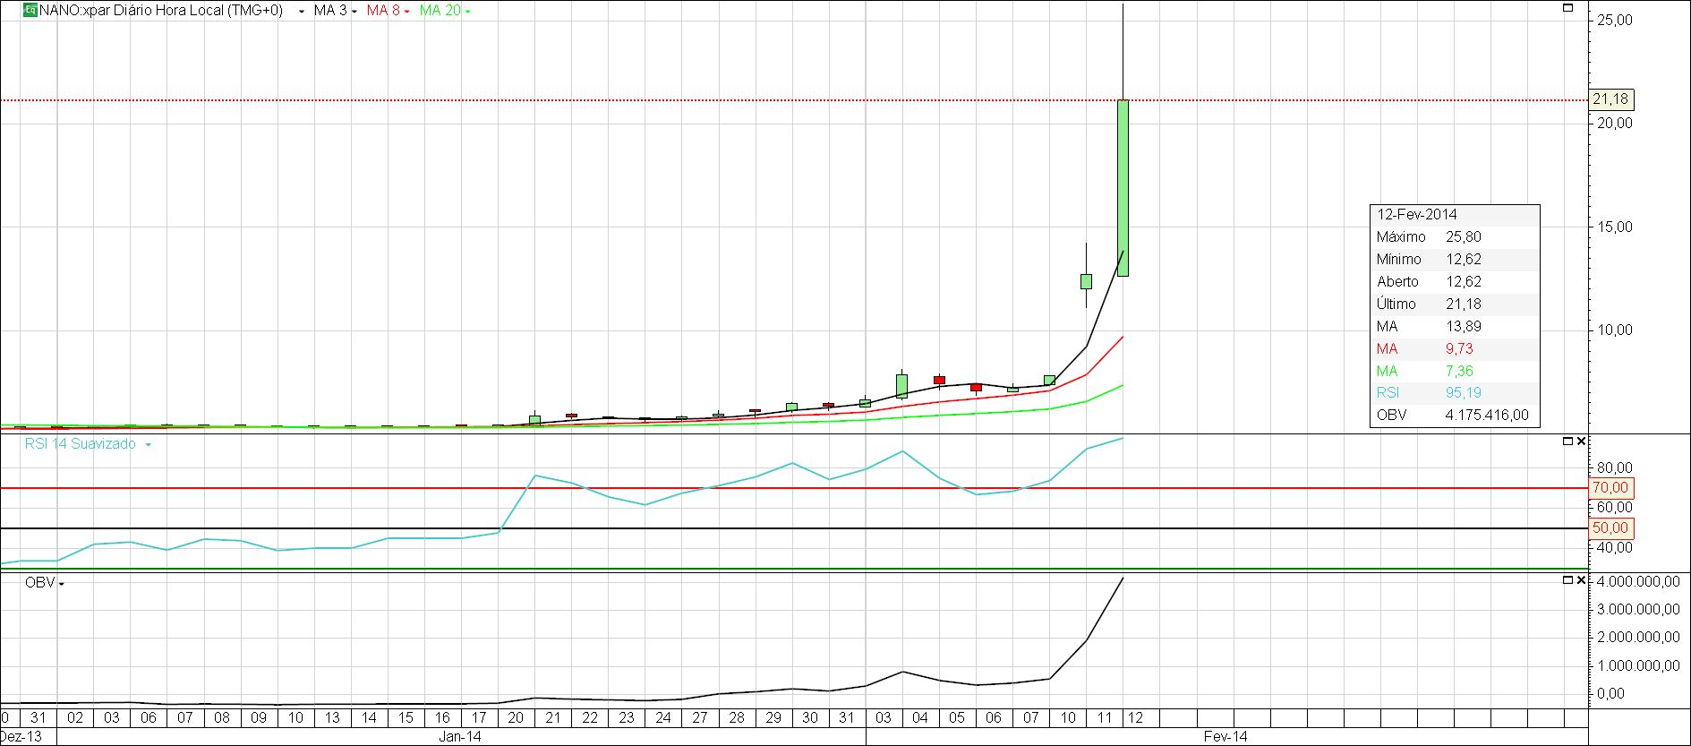
Task: Click day 27 on the date axis
Action: pyautogui.click(x=700, y=718)
